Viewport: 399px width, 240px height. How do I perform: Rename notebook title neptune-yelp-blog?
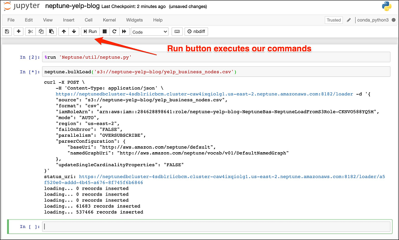click(x=72, y=6)
